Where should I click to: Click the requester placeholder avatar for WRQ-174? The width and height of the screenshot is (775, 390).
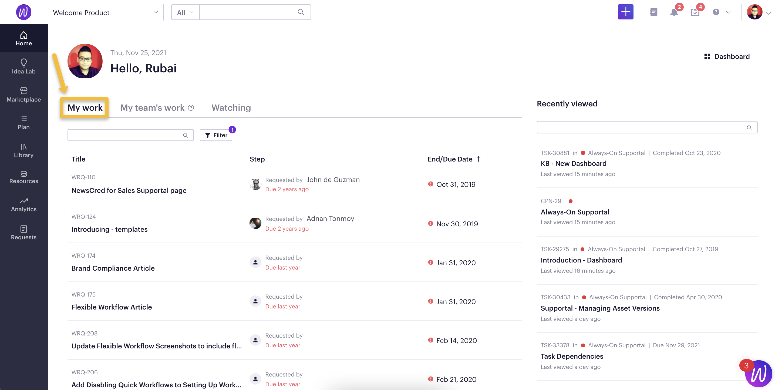click(x=255, y=262)
